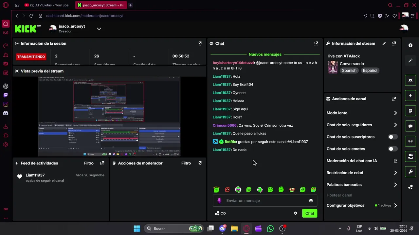Pop out the Información de la sesión panel
Viewport: 419px width, 235px height.
click(x=199, y=43)
